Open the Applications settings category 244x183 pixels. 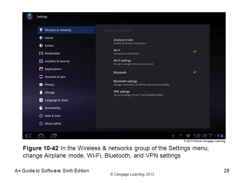click(66, 69)
